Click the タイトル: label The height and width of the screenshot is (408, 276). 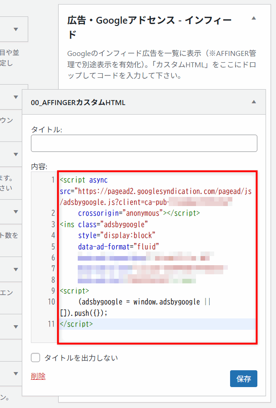coord(46,129)
